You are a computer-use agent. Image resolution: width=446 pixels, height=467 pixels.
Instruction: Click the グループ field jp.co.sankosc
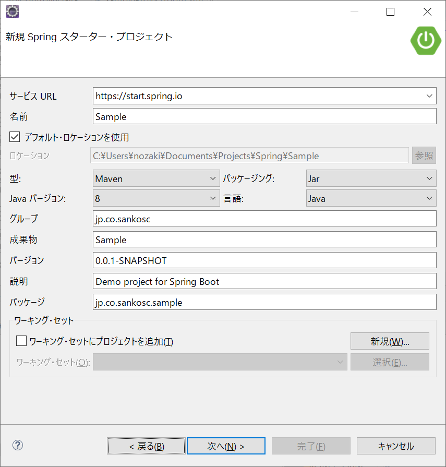click(x=264, y=219)
